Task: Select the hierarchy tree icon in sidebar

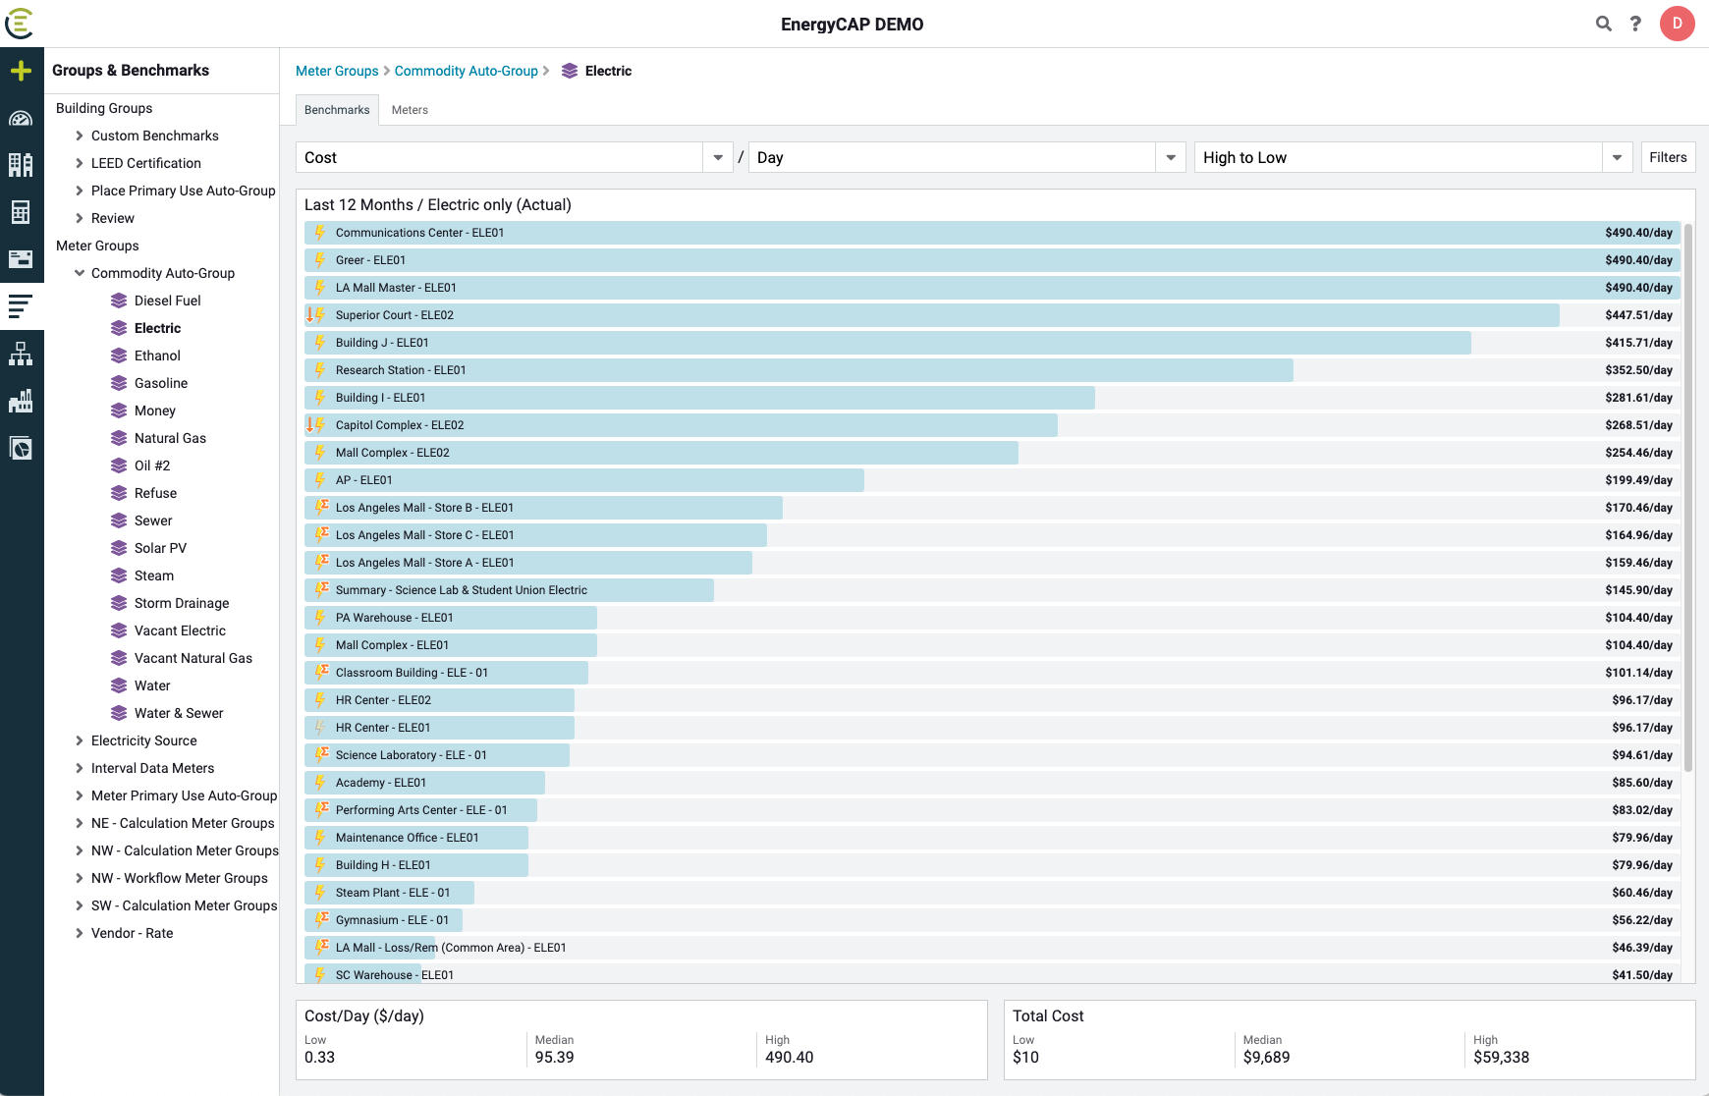Action: point(22,354)
